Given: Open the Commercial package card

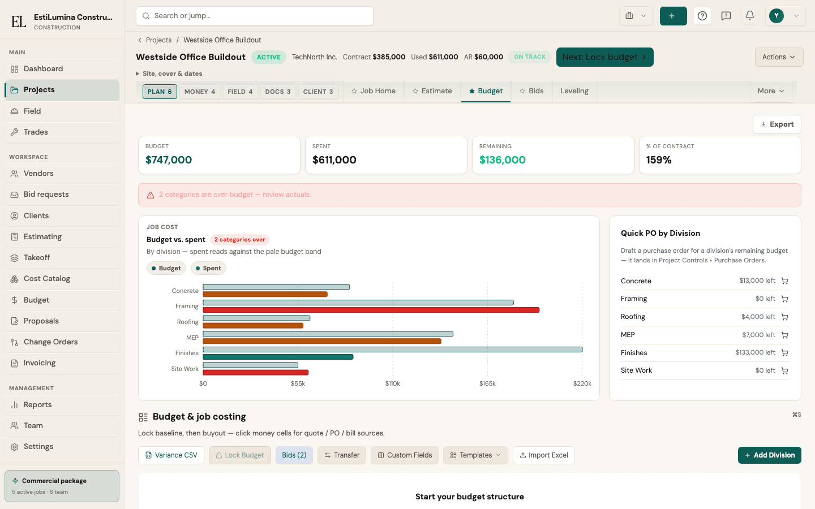Looking at the screenshot, I should coord(62,486).
